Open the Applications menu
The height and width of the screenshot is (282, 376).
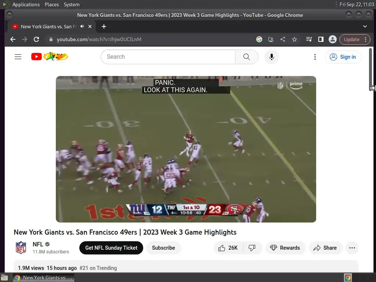(x=26, y=4)
